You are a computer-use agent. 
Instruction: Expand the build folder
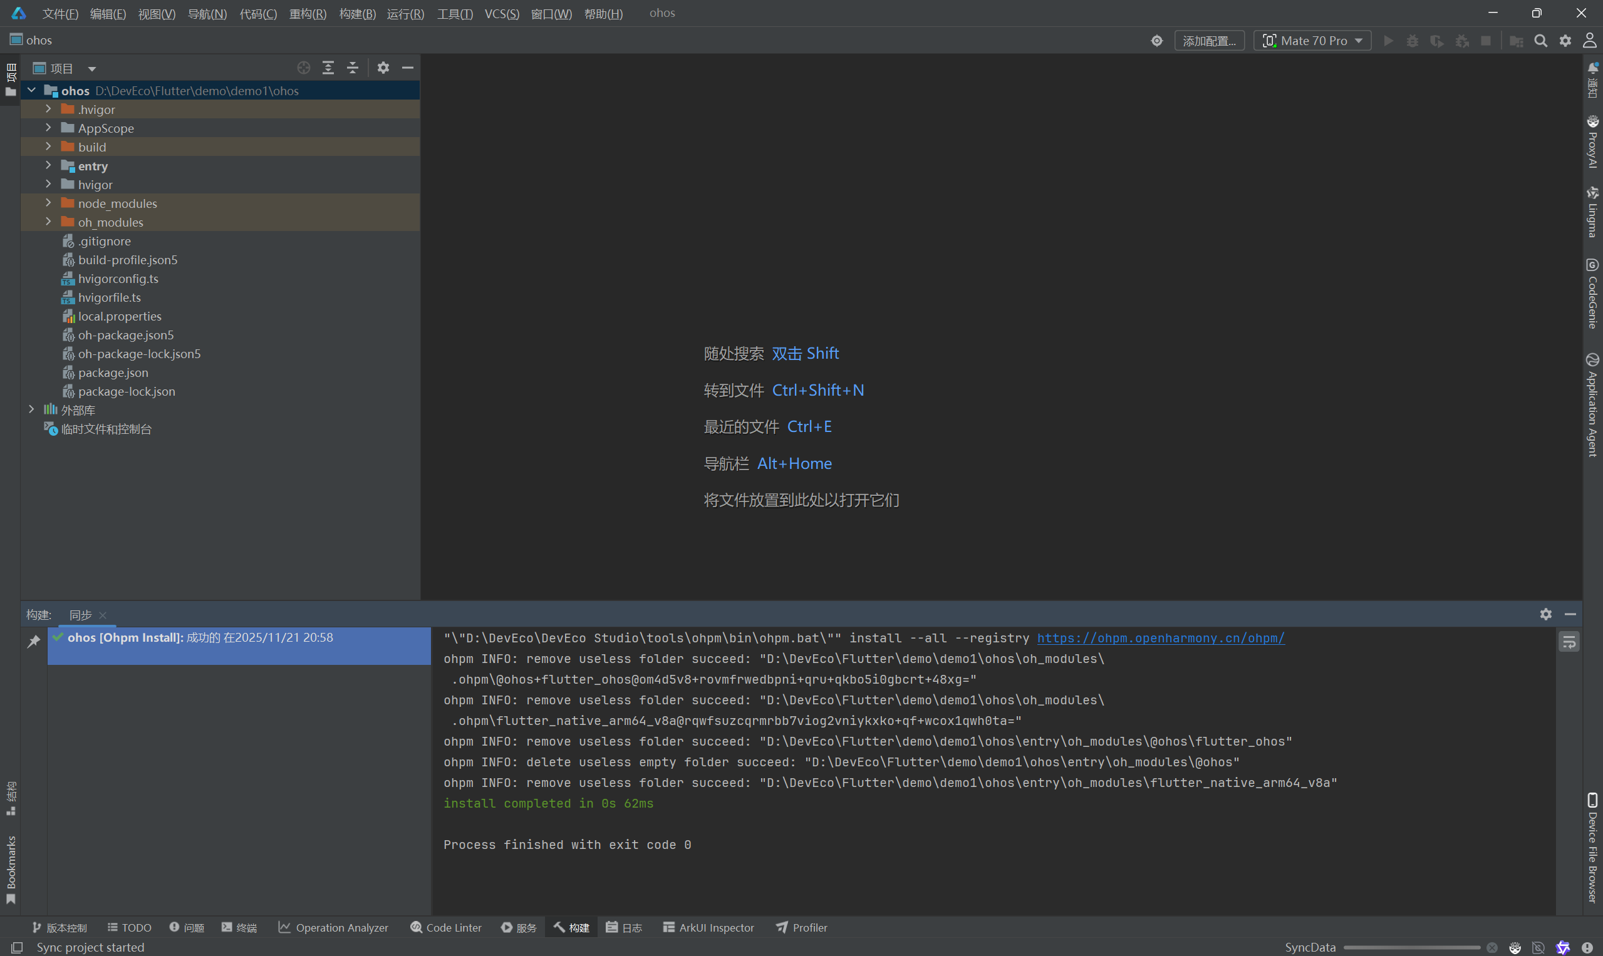point(48,146)
